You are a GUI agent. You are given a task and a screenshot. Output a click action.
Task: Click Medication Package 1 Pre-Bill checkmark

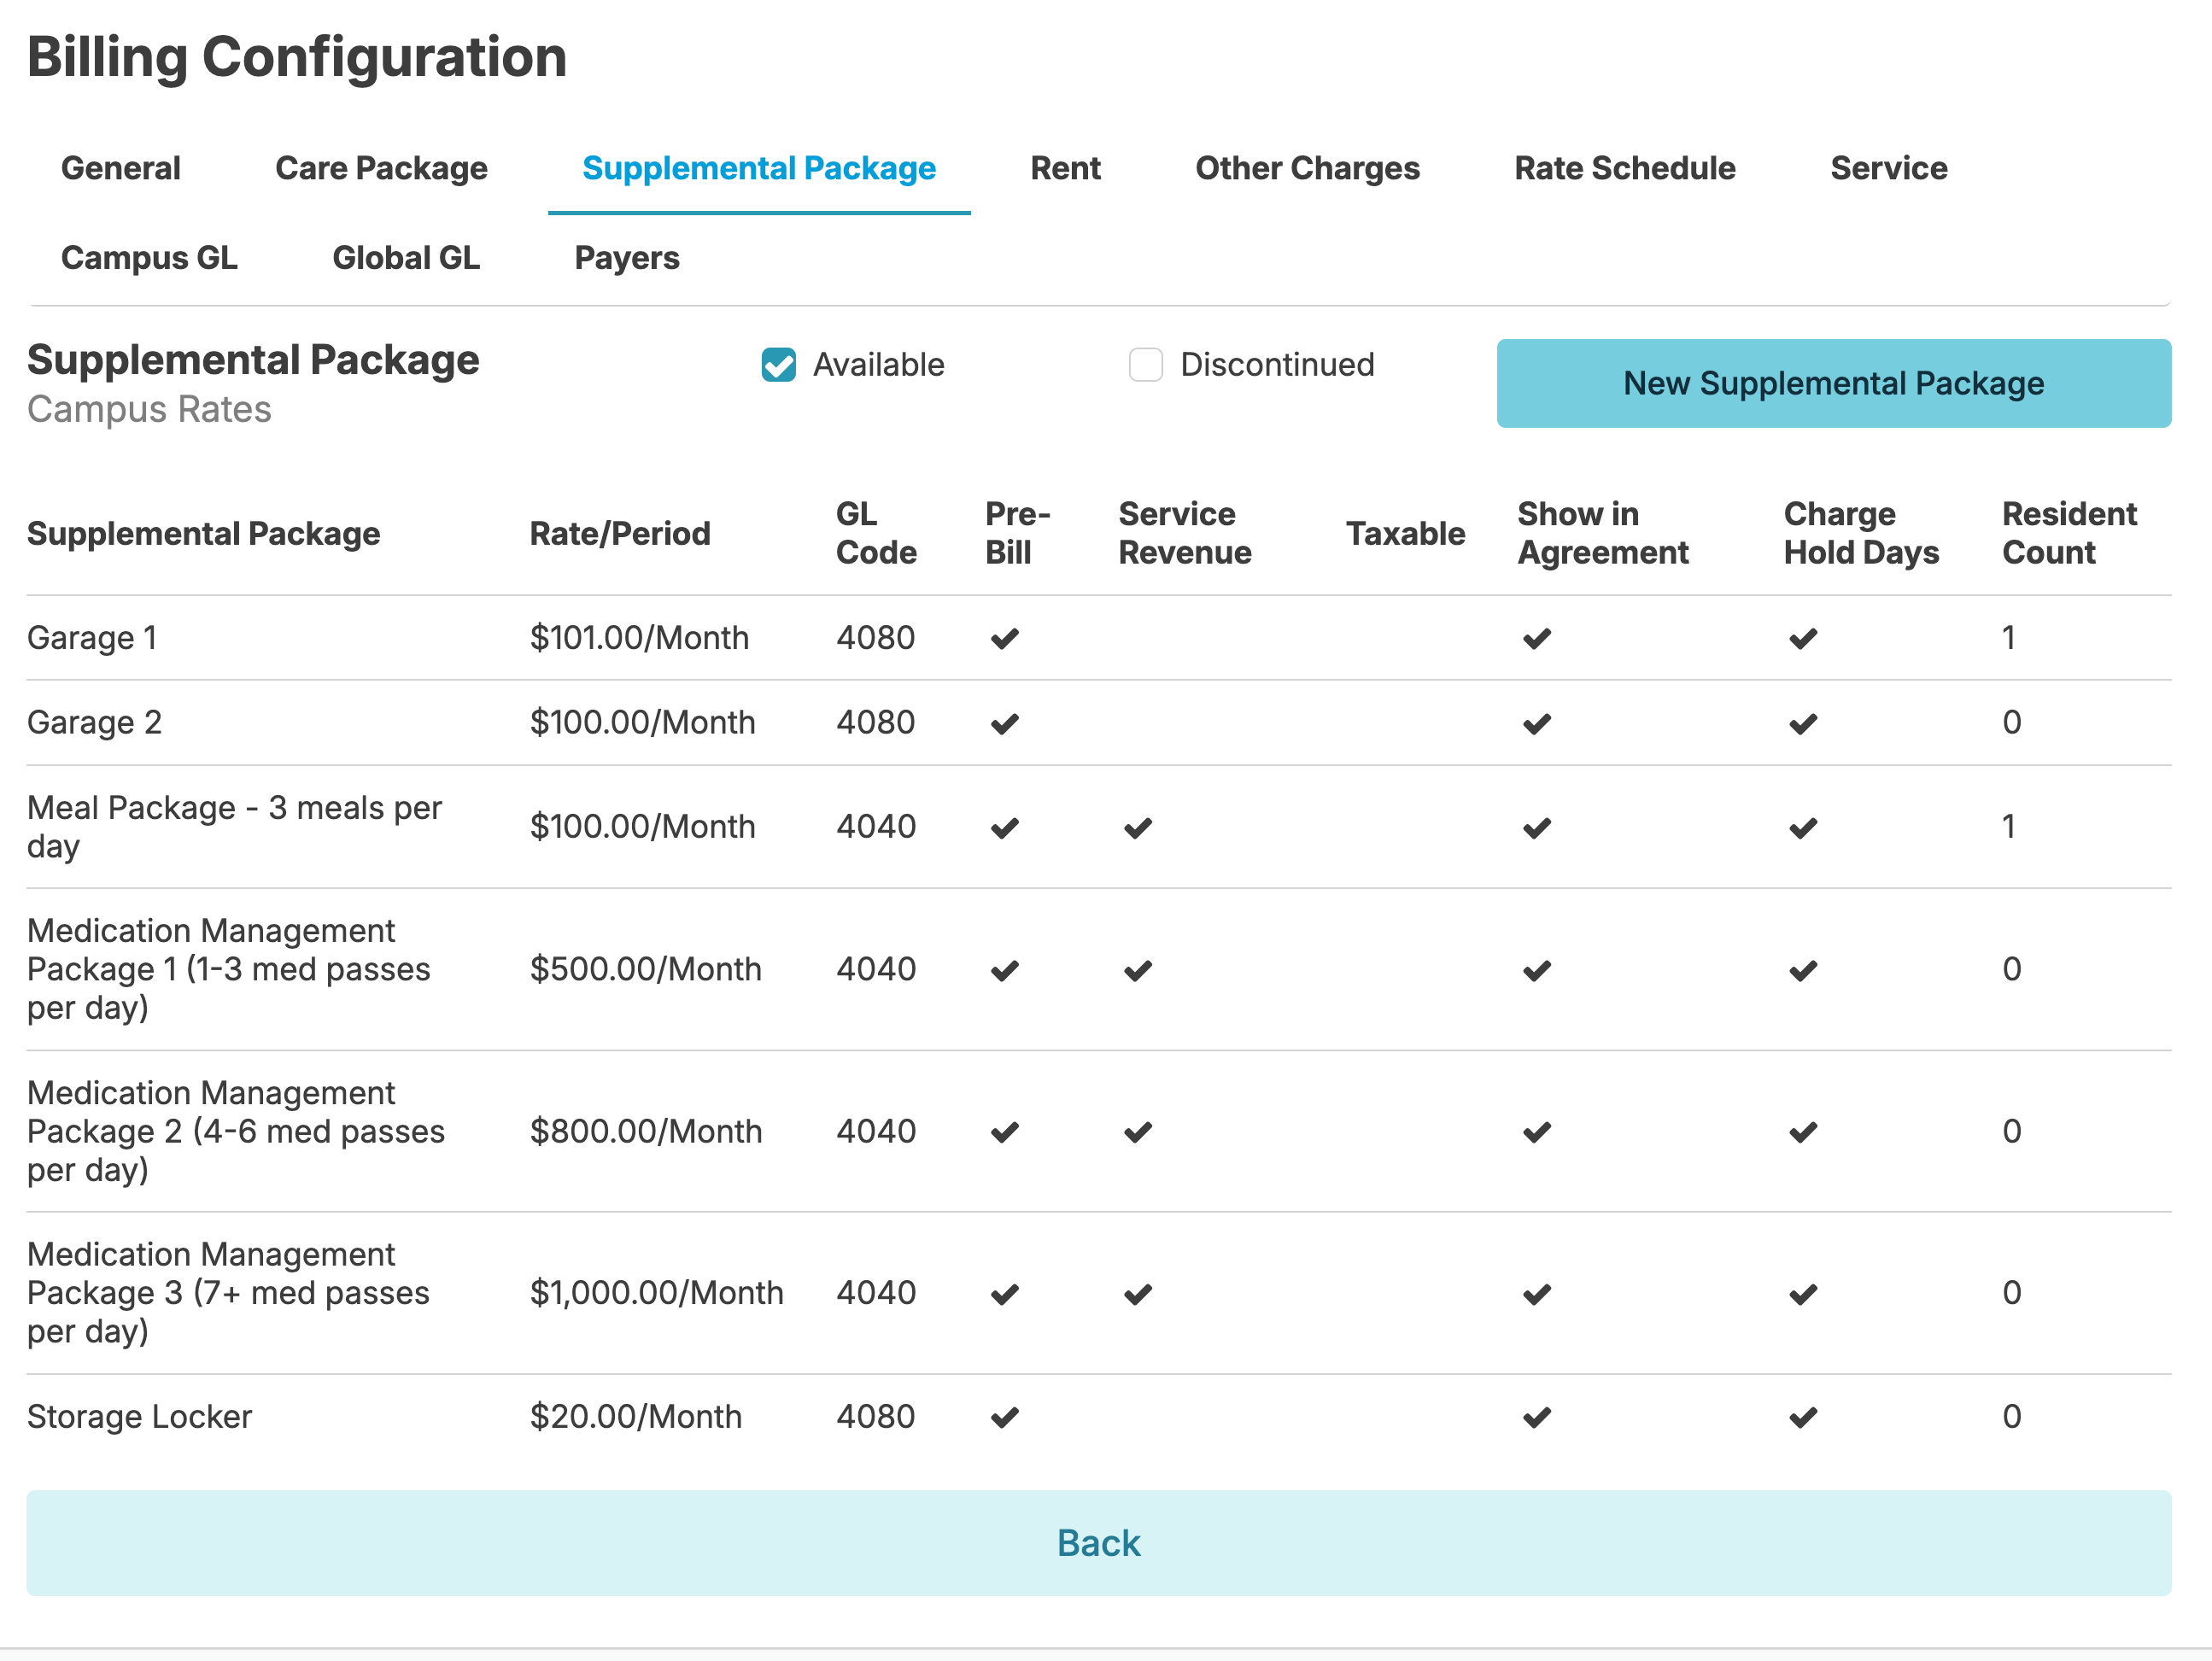[1004, 970]
